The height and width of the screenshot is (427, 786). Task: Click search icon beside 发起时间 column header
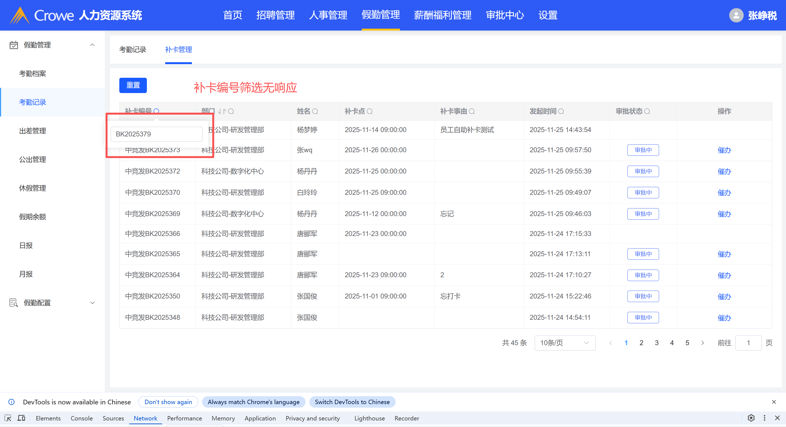tap(561, 111)
